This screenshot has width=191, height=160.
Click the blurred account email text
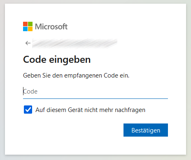75,43
